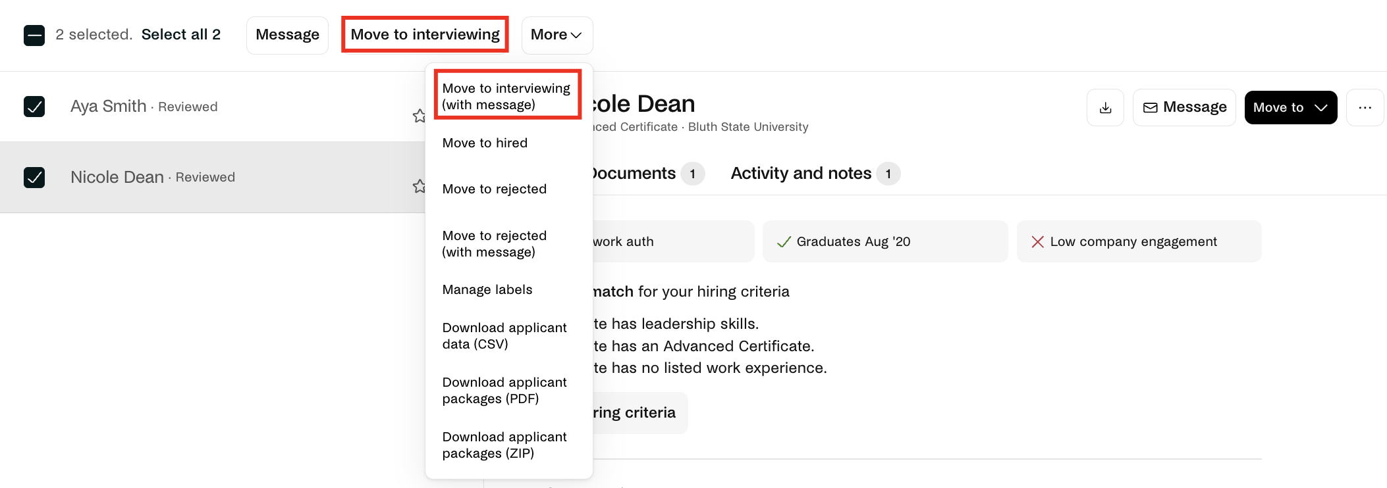Star applicant Aya Smith

coord(419,116)
